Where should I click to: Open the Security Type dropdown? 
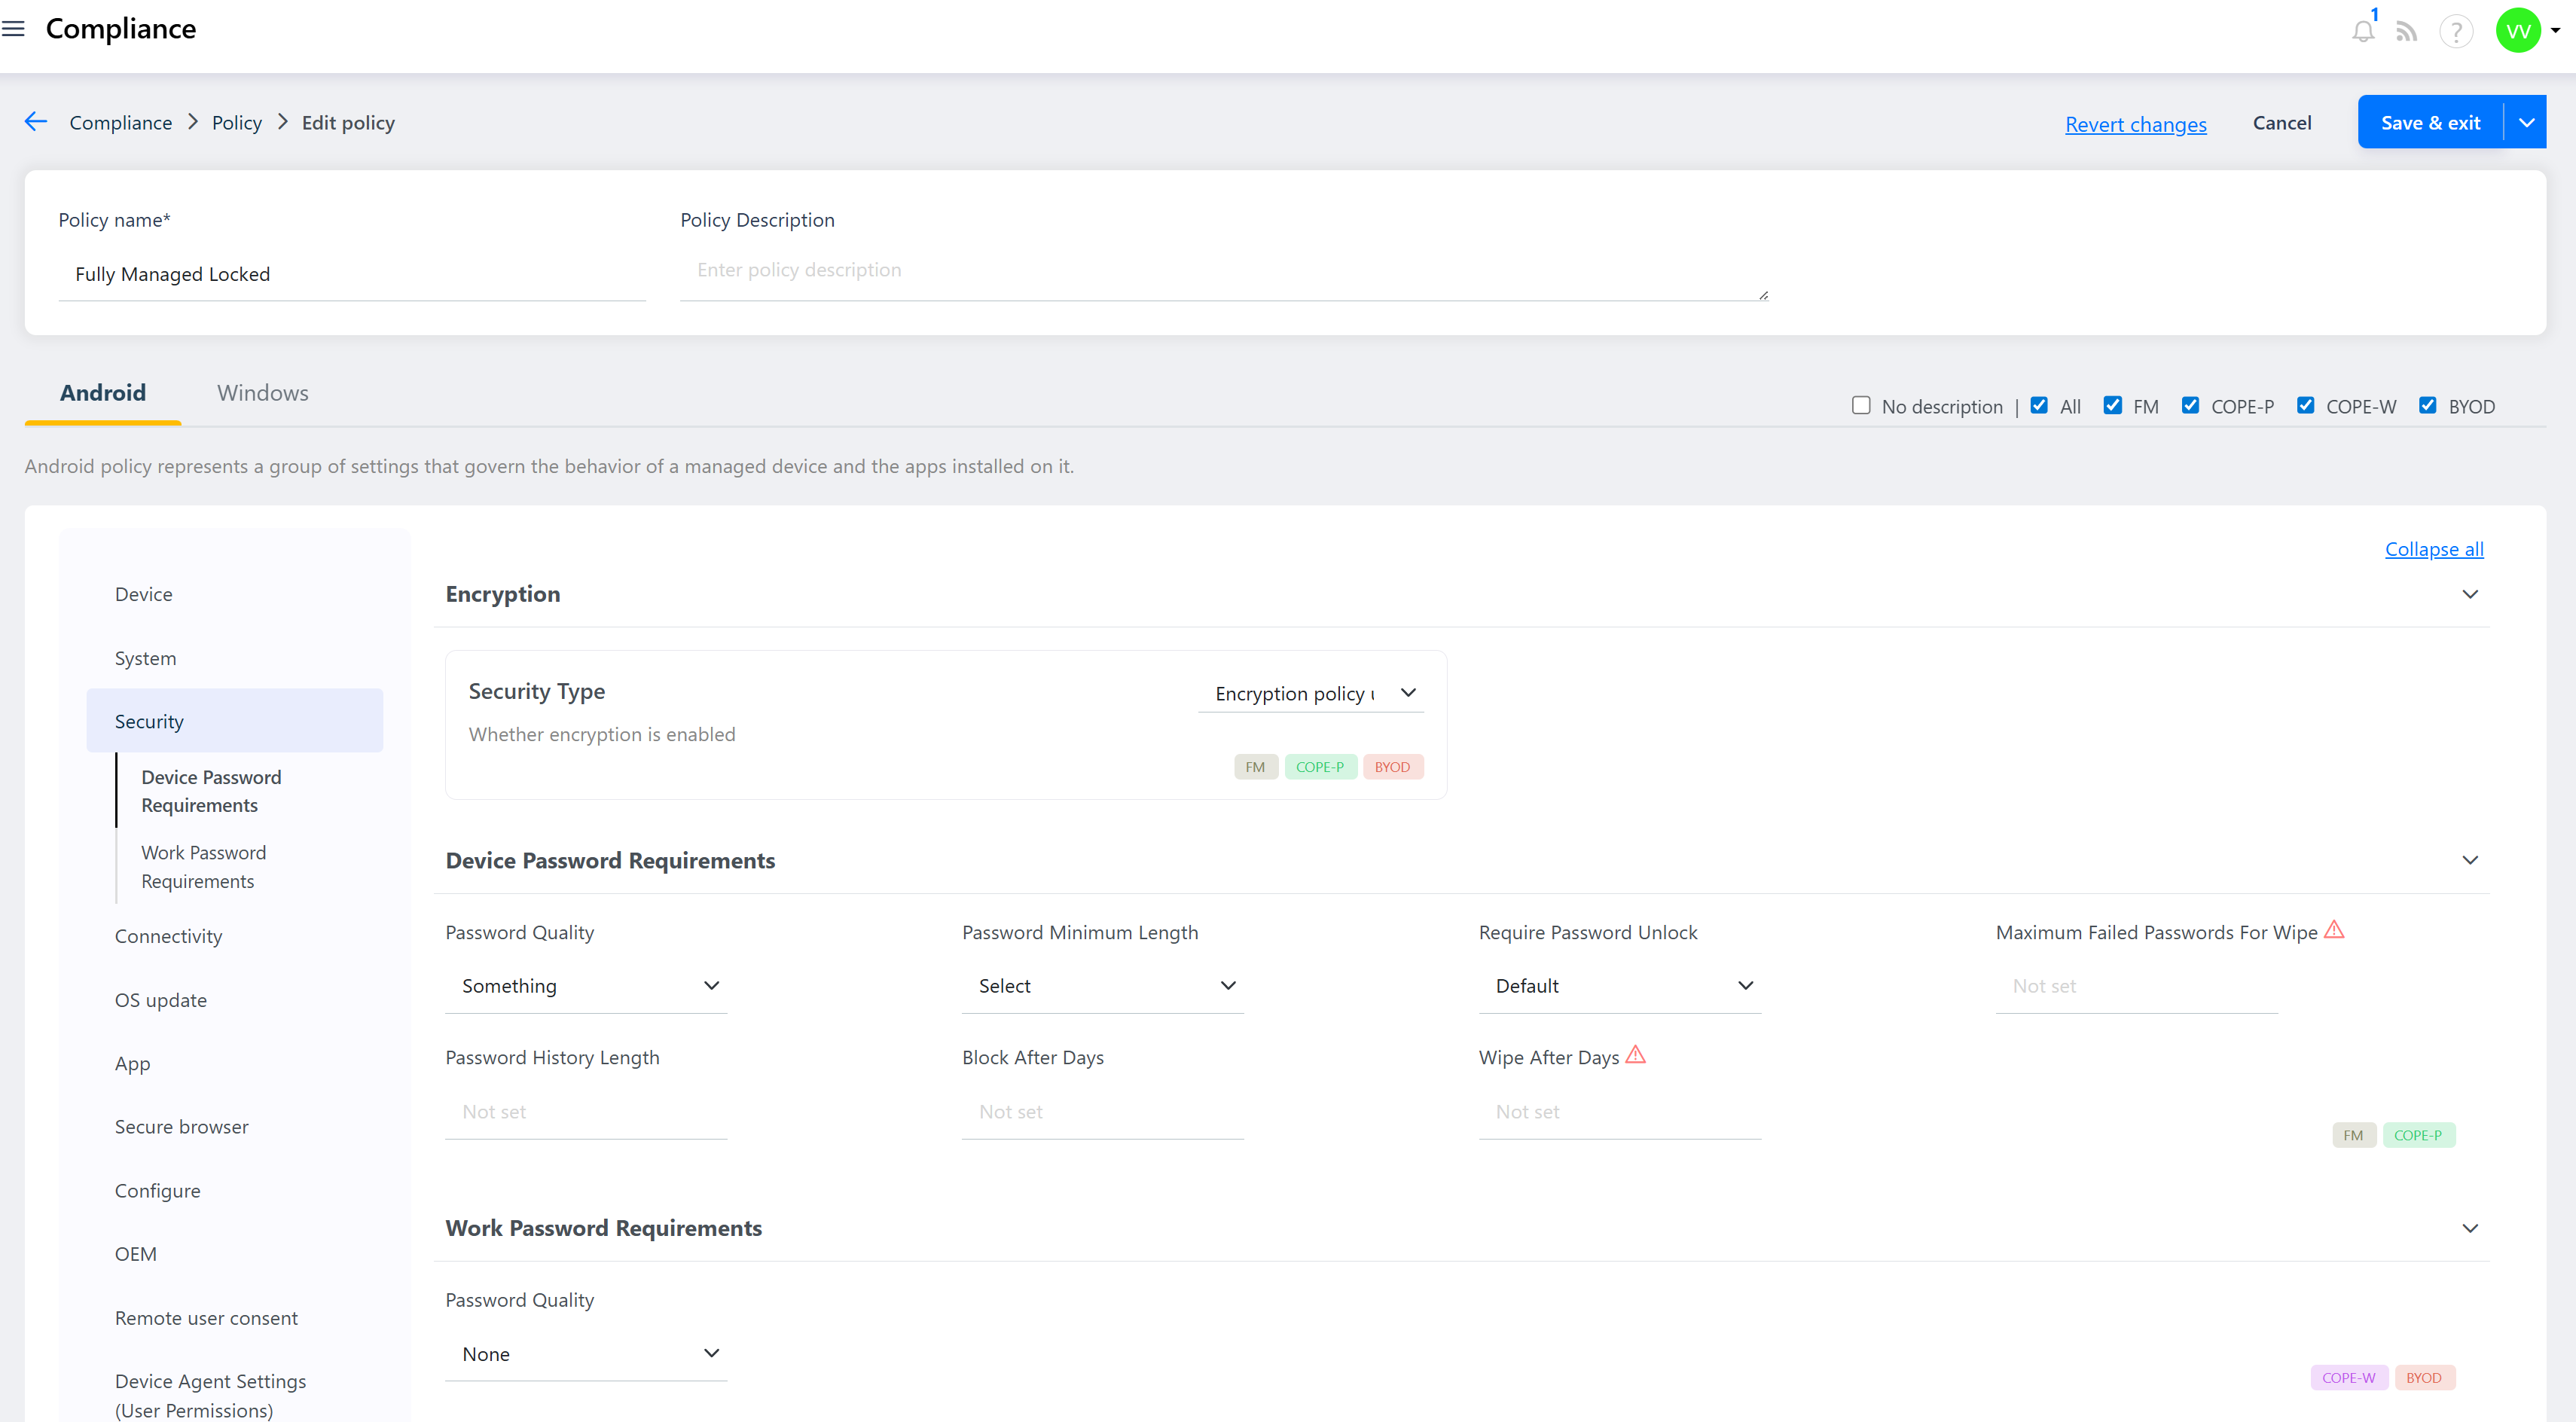(1311, 693)
